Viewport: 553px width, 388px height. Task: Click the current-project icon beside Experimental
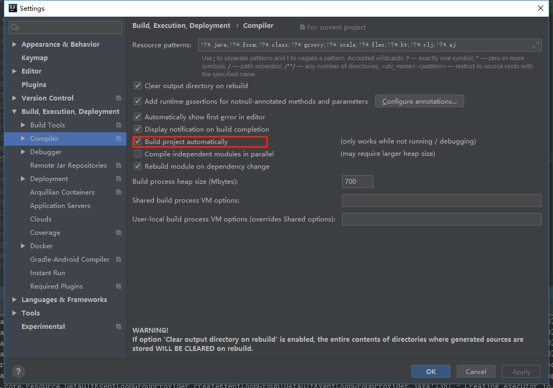pyautogui.click(x=118, y=326)
